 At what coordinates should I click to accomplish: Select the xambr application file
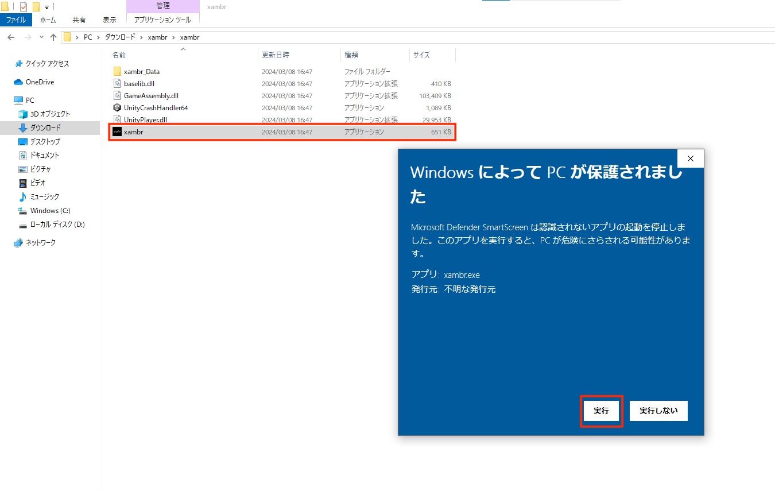point(282,132)
